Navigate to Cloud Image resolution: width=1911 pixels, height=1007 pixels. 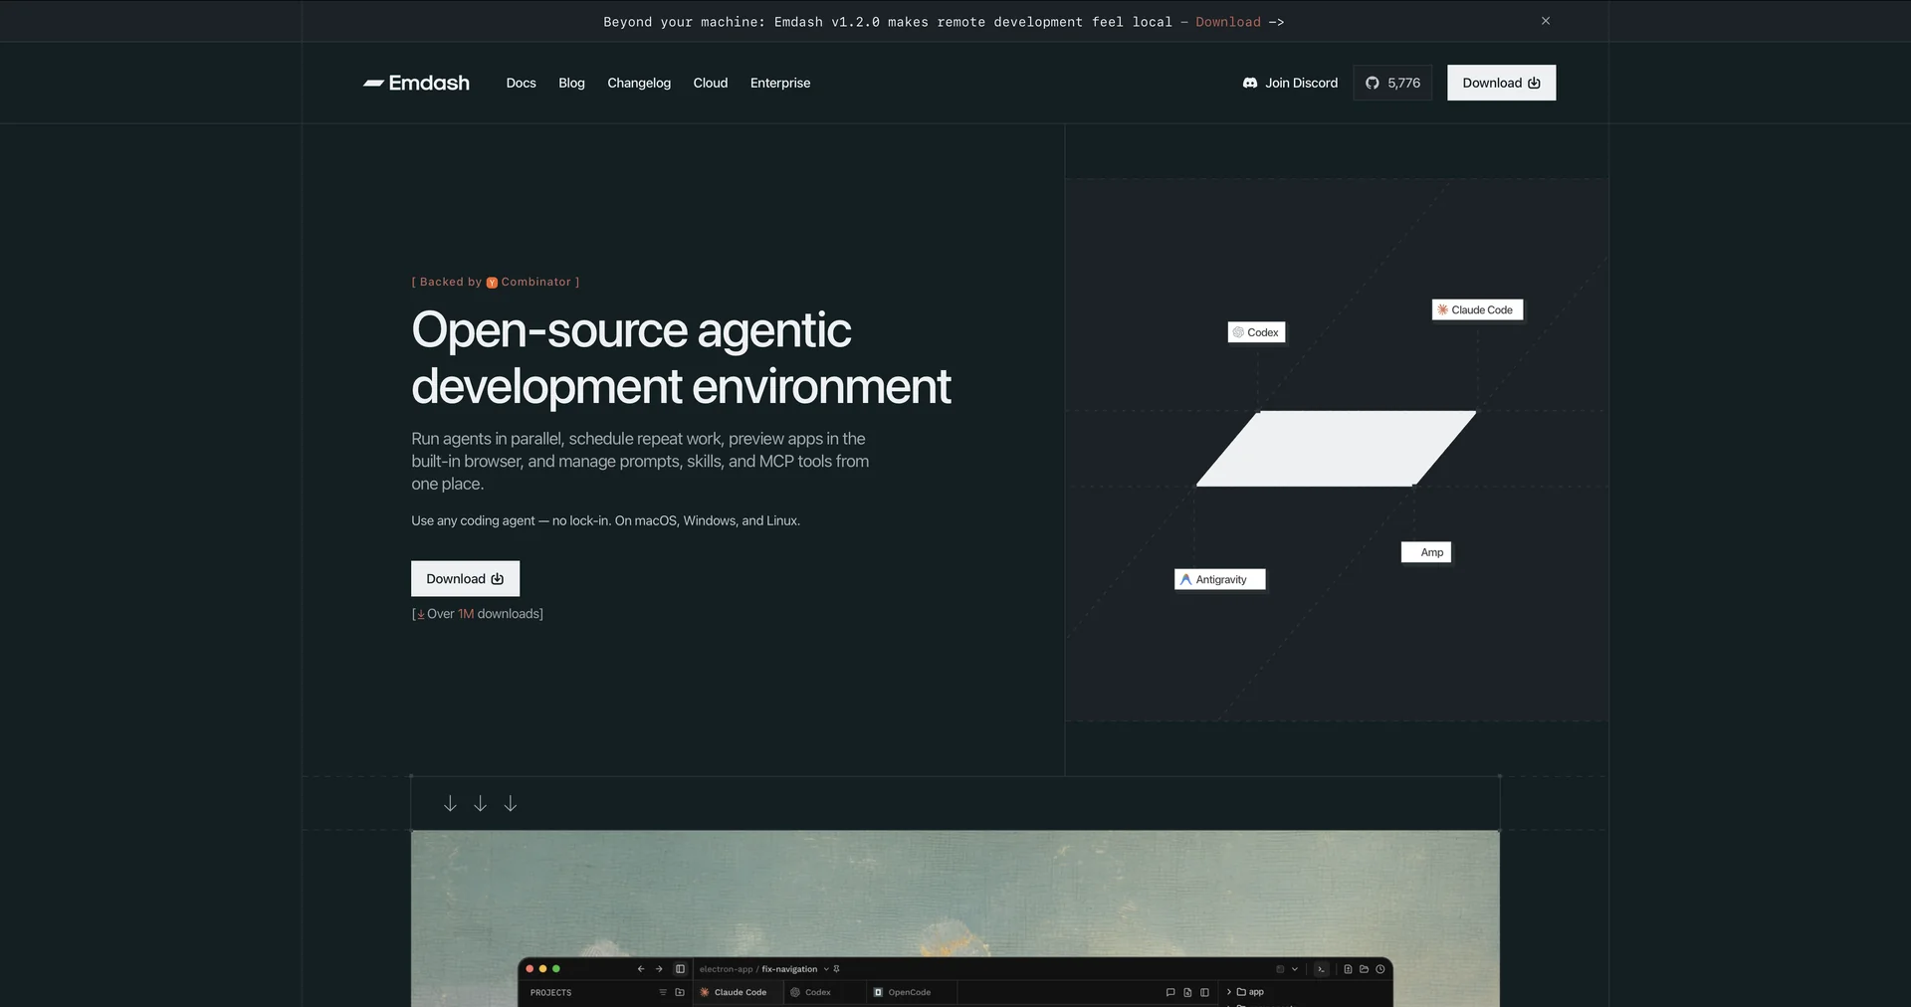pos(711,83)
